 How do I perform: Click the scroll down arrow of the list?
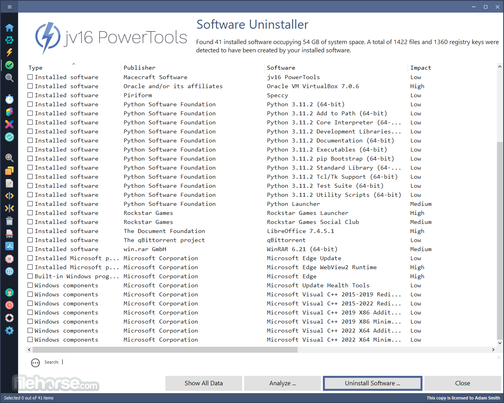click(500, 343)
